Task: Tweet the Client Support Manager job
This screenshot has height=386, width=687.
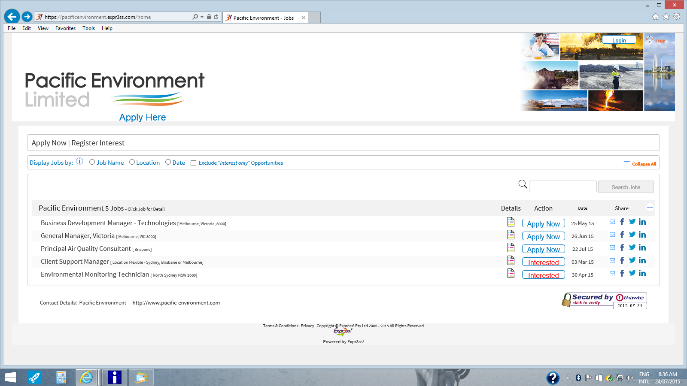Action: click(x=632, y=260)
